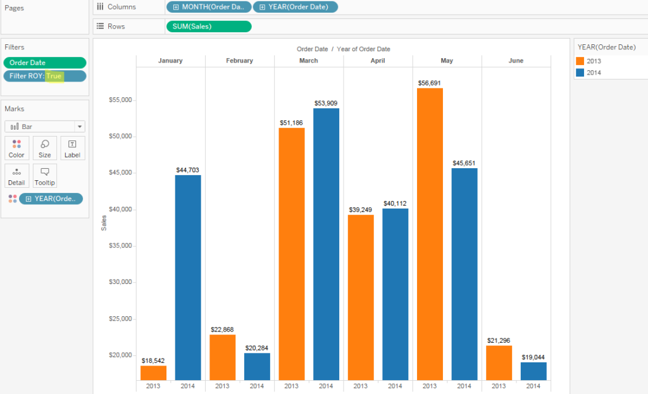Expand the YEAR(Orde.. marks pill plus icon
Viewport: 648px width, 394px height.
pos(28,199)
